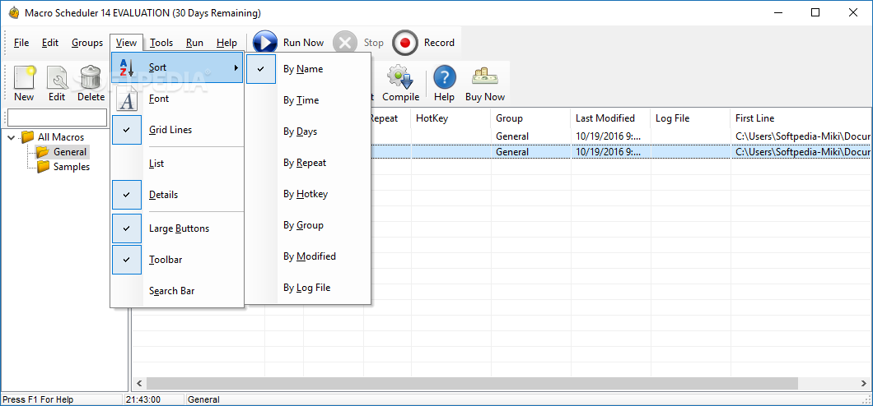Click the horizontal scrollbar thumb
The image size is (873, 406).
coord(472,384)
